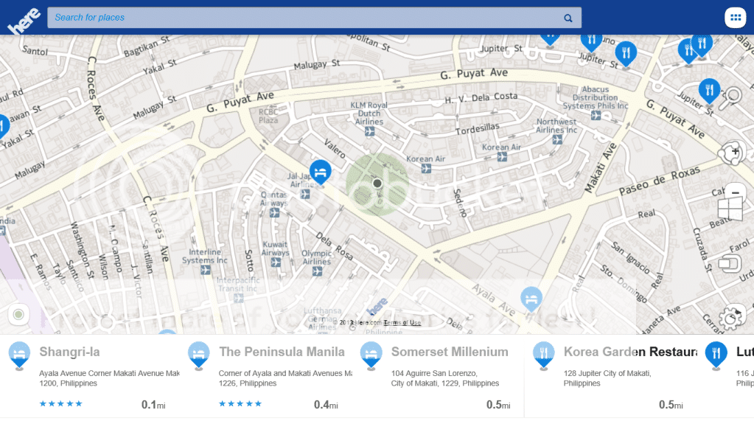The height and width of the screenshot is (424, 754).
Task: Click the magnifying glass map control on right
Action: pyautogui.click(x=732, y=97)
